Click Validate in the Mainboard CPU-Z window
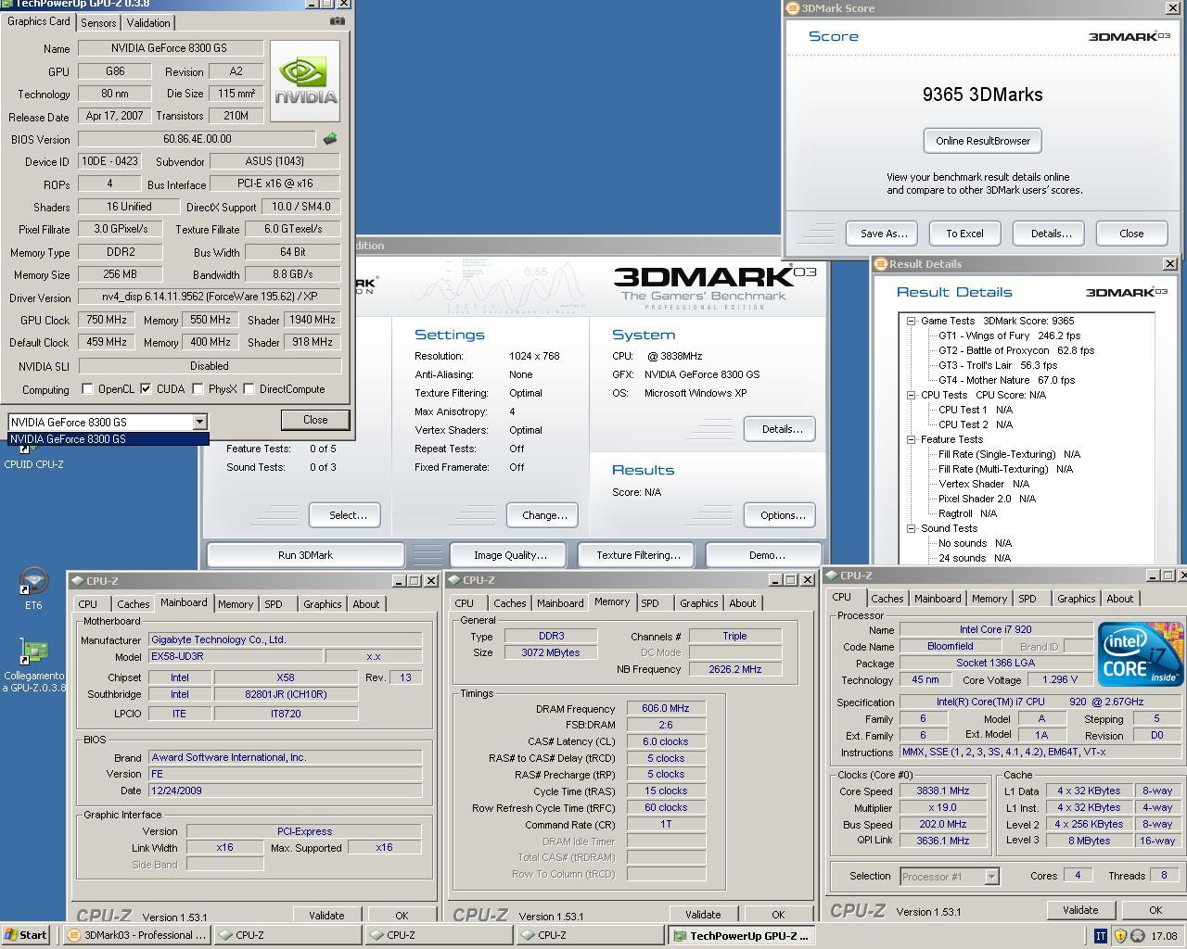Image resolution: width=1187 pixels, height=949 pixels. [325, 916]
